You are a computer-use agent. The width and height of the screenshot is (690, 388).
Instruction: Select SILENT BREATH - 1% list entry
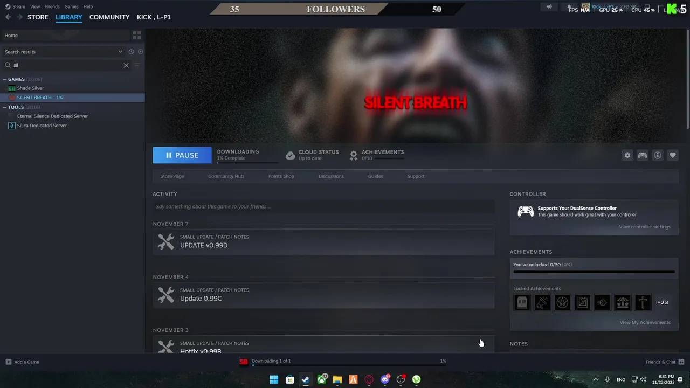point(72,98)
